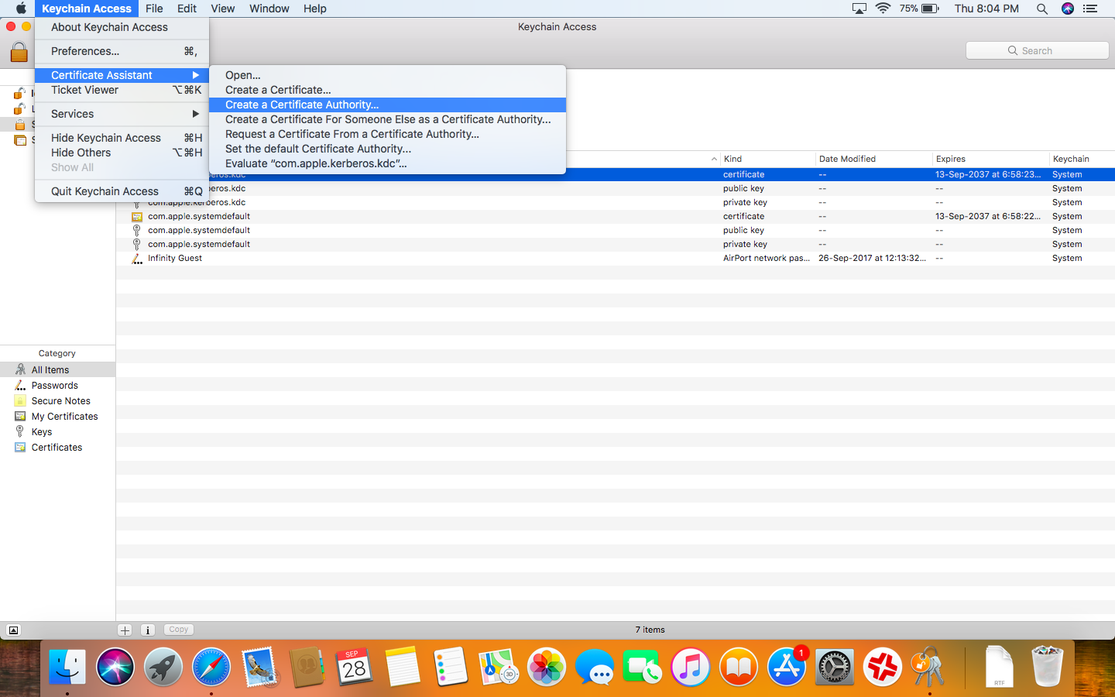Select the Certificates category
1115x697 pixels.
(57, 448)
